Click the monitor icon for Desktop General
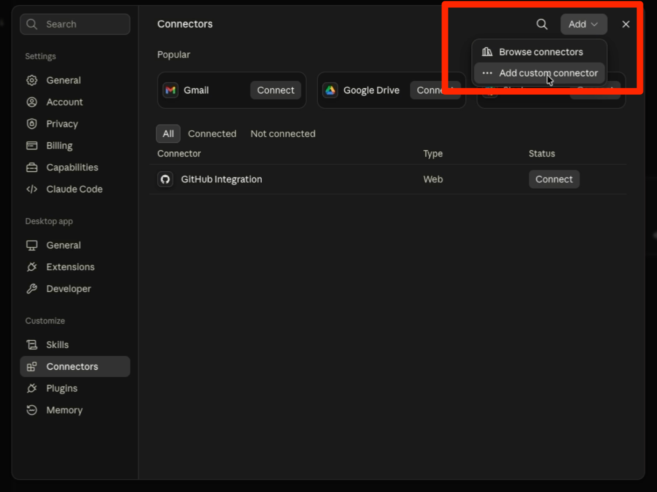Image resolution: width=657 pixels, height=492 pixels. tap(32, 245)
